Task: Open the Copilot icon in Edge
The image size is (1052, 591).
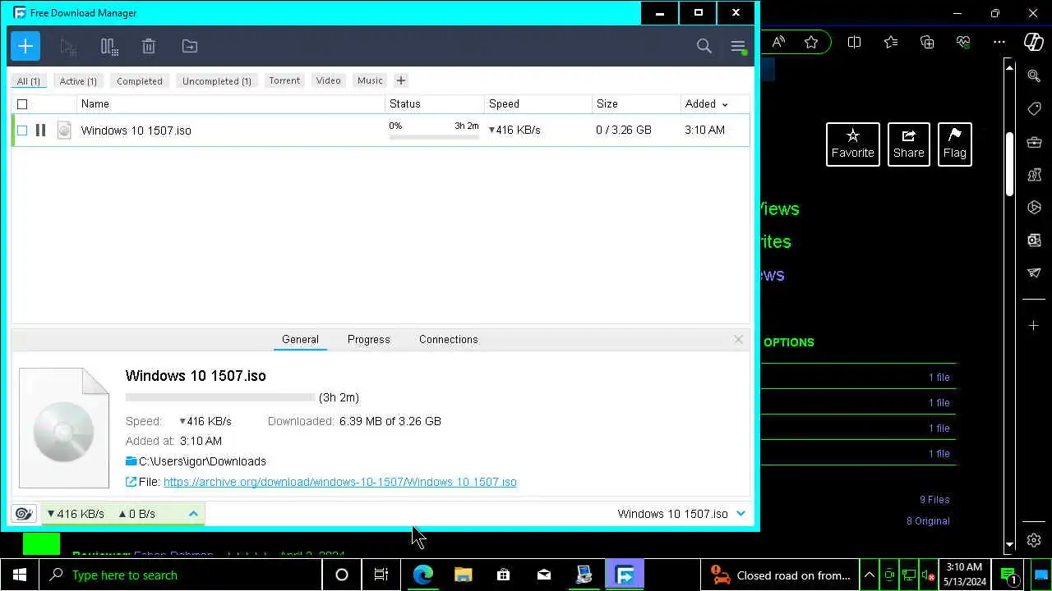Action: click(1034, 42)
